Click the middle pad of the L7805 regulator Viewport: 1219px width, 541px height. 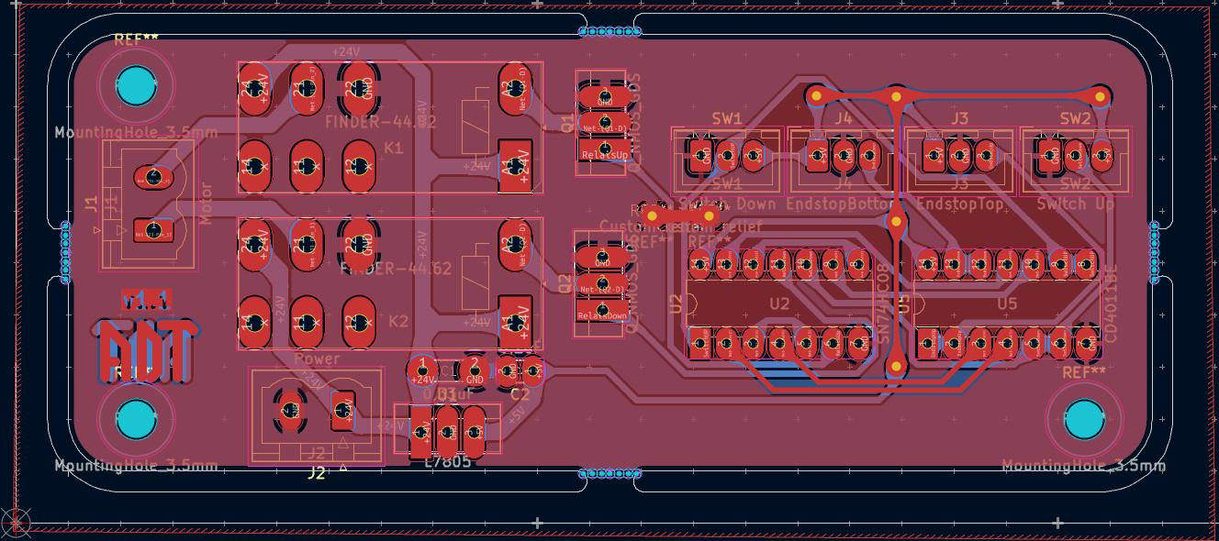tap(447, 428)
